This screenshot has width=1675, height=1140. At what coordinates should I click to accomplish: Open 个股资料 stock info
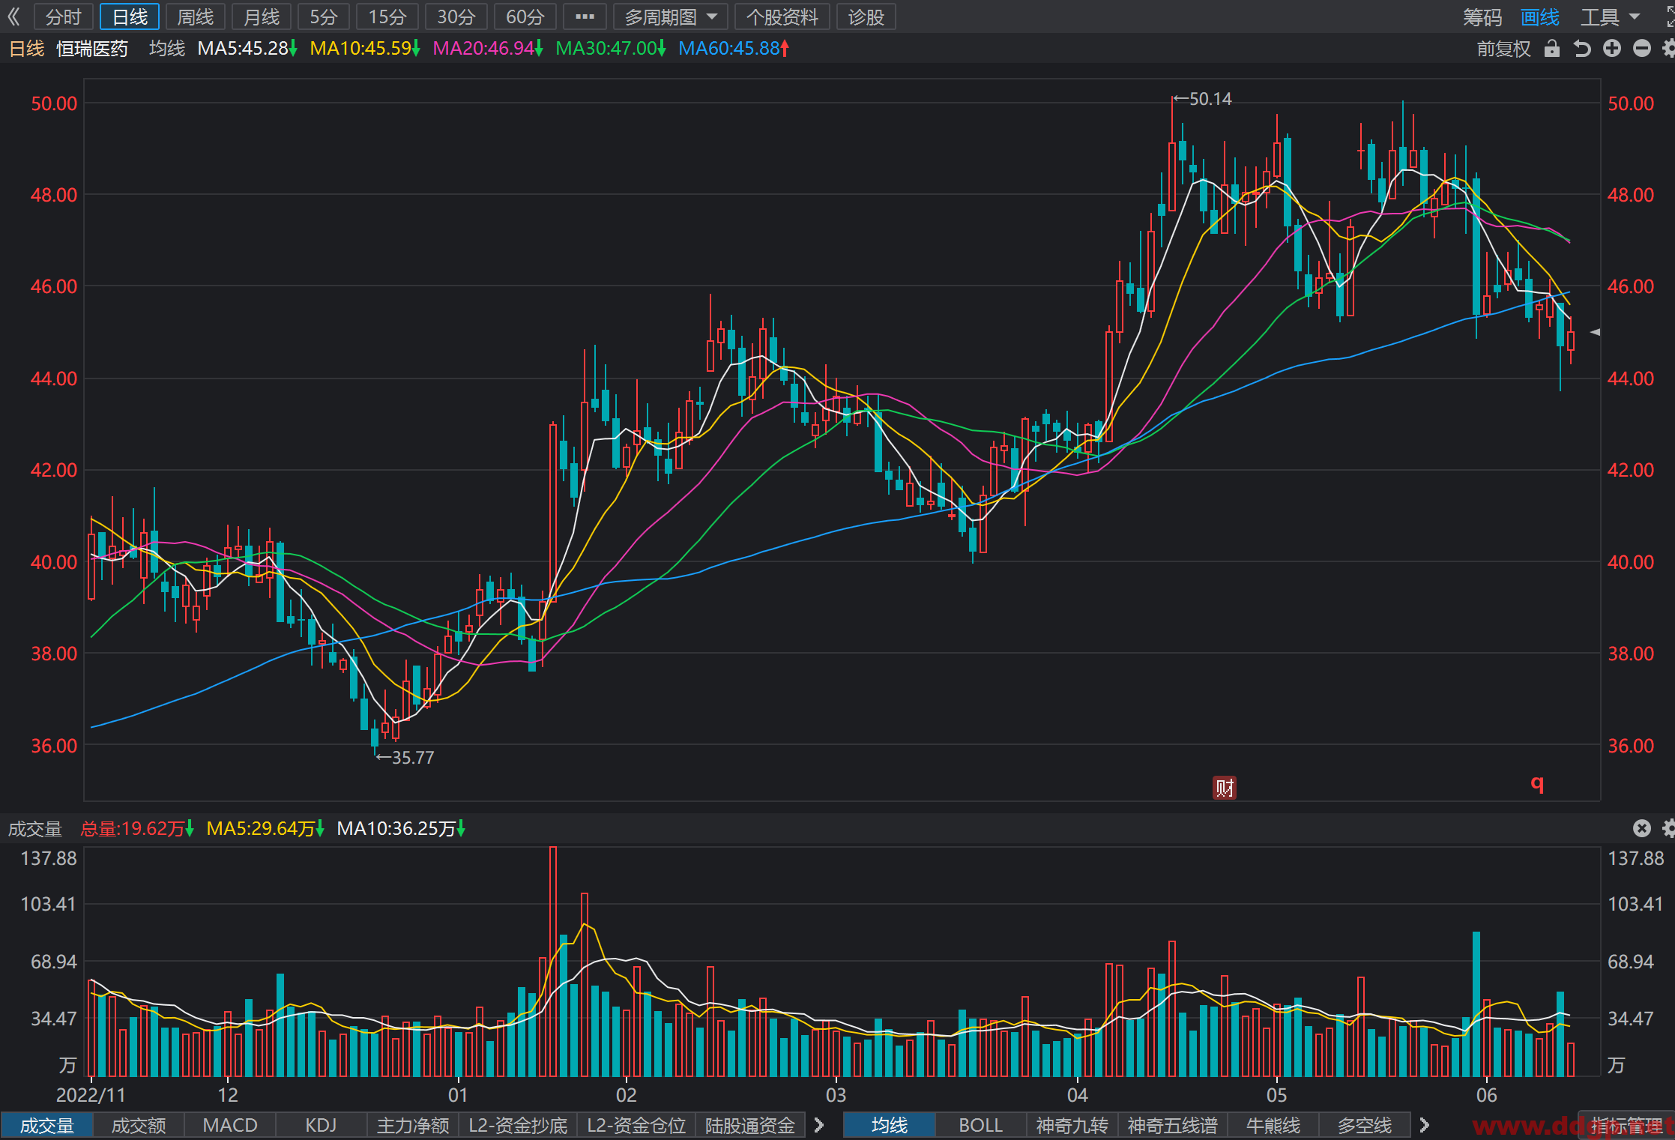point(782,17)
